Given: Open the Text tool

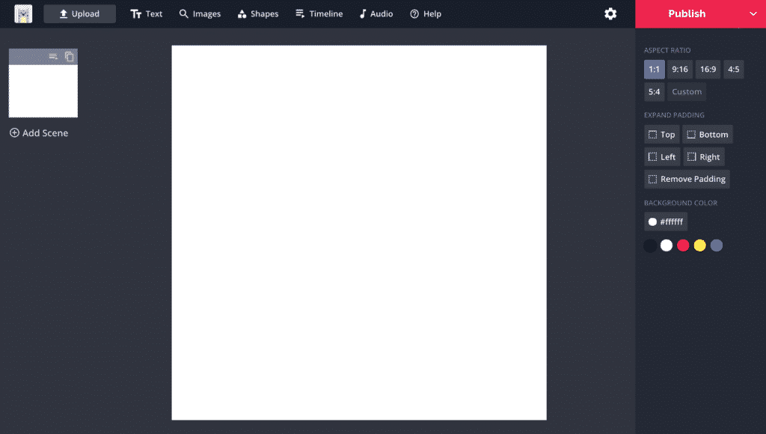Looking at the screenshot, I should (146, 13).
